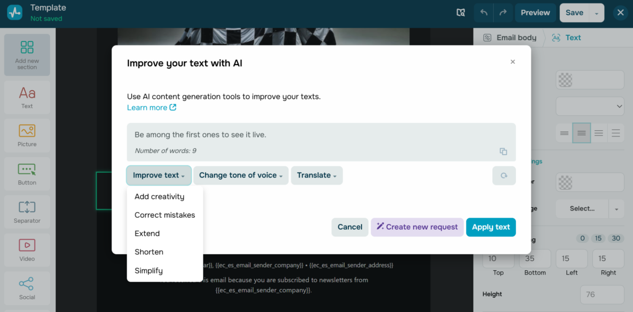This screenshot has height=312, width=633.
Task: Select the widest line-spacing option
Action: [616, 133]
